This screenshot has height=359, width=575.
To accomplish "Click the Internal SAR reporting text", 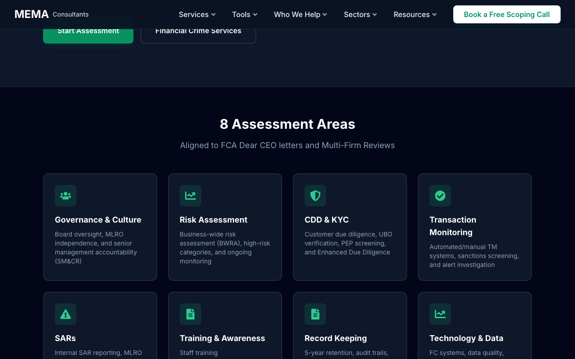I will tap(98, 353).
